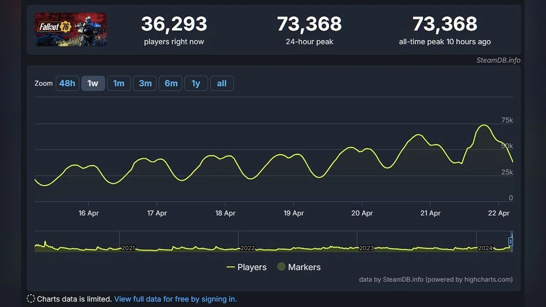546x307 pixels.
Task: Click the '16 Apr' x-axis label
Action: click(89, 213)
